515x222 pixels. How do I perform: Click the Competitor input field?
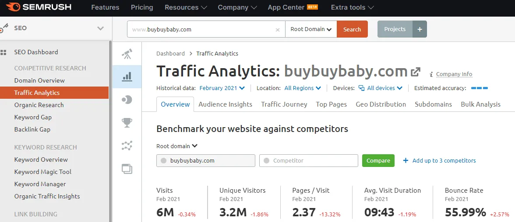tap(309, 161)
